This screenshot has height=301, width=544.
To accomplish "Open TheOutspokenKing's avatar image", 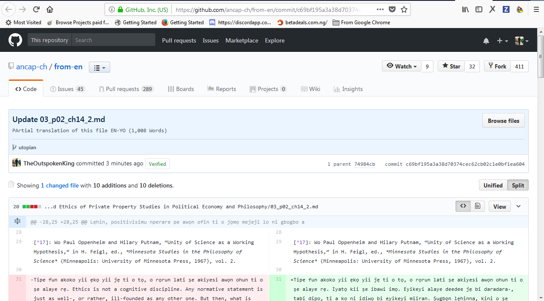I will (17, 163).
